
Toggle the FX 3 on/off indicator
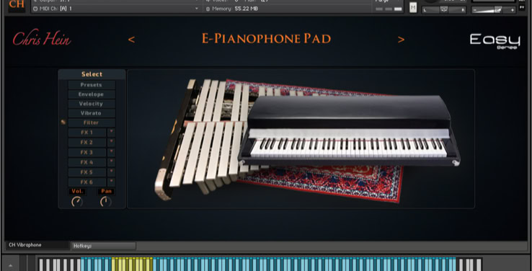pos(111,152)
